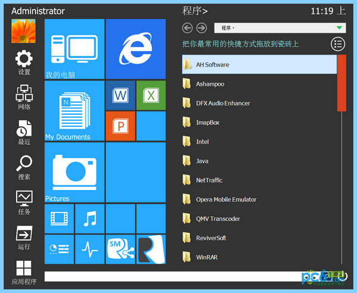The width and height of the screenshot is (357, 293).
Task: Open the R logo tile
Action: tap(151, 250)
